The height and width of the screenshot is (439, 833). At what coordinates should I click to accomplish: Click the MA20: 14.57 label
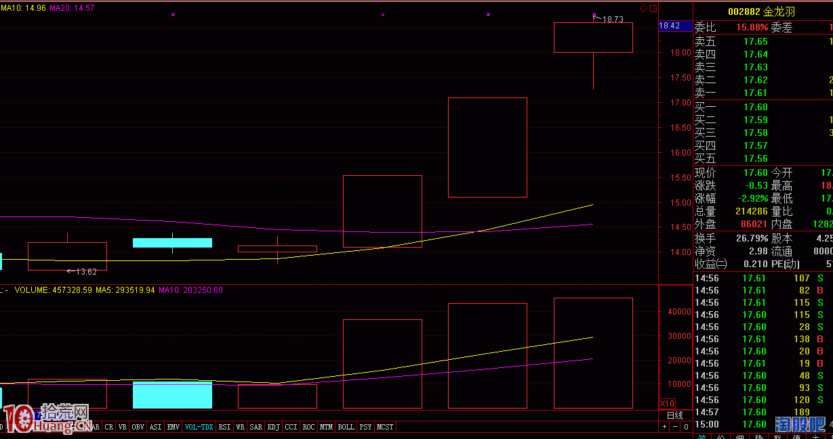click(72, 7)
